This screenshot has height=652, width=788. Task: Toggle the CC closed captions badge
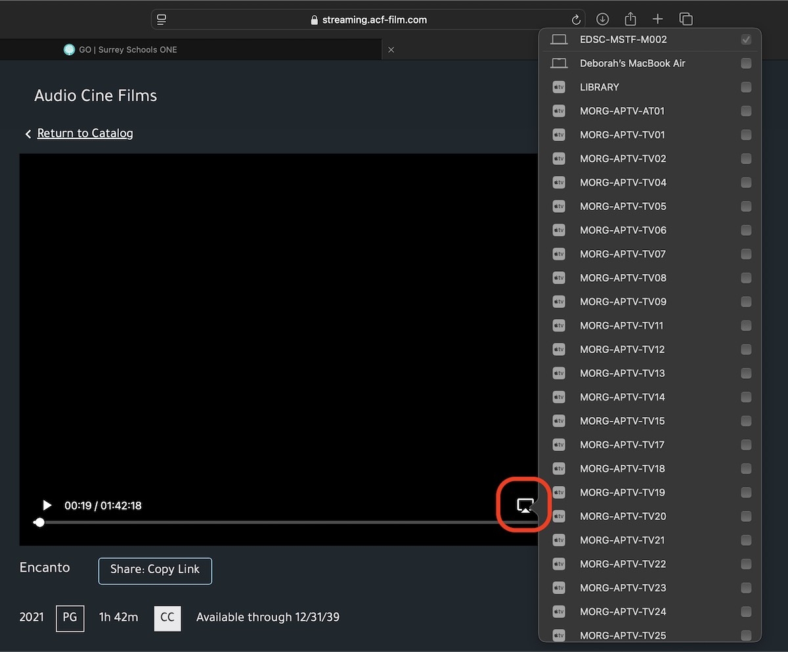167,618
